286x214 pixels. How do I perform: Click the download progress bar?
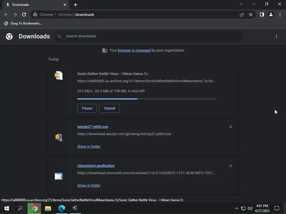(x=147, y=99)
